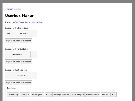Viewport: 135px width, 101px height.
Task: Click the 'Userbox with right side box:' label
Action: 17,49
